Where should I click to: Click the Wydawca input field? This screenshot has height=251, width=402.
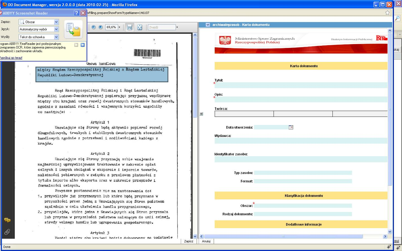click(x=301, y=141)
